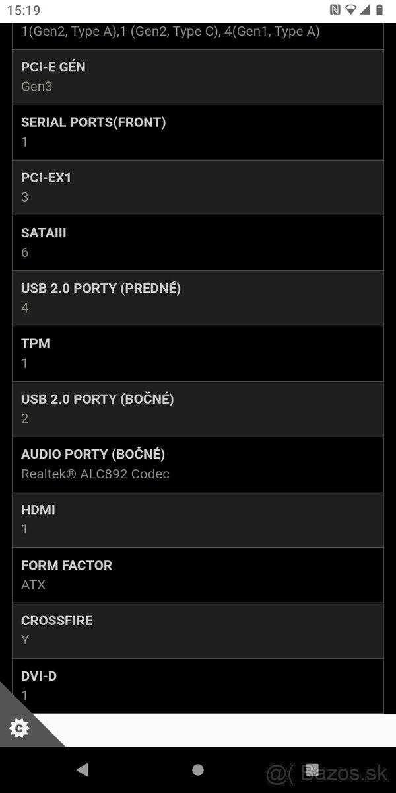The image size is (396, 793).
Task: Select the PCI-EX1 specification row
Action: (198, 188)
